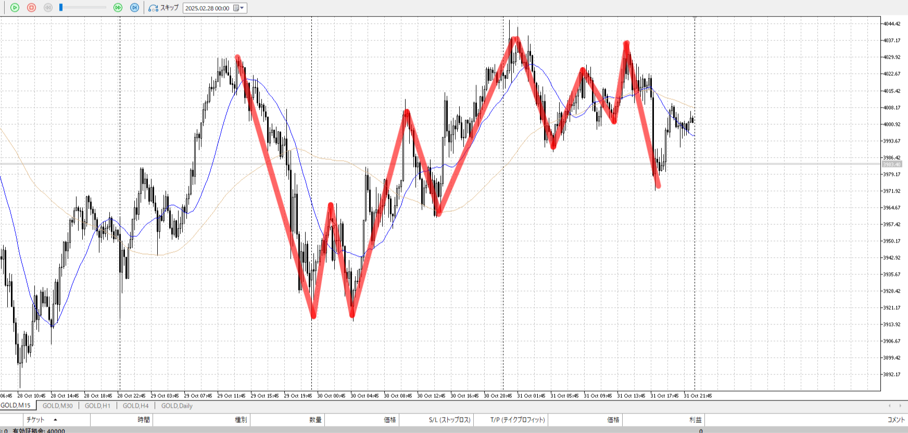This screenshot has width=908, height=433.
Task: Click the スキップ skip button
Action: pyautogui.click(x=163, y=8)
